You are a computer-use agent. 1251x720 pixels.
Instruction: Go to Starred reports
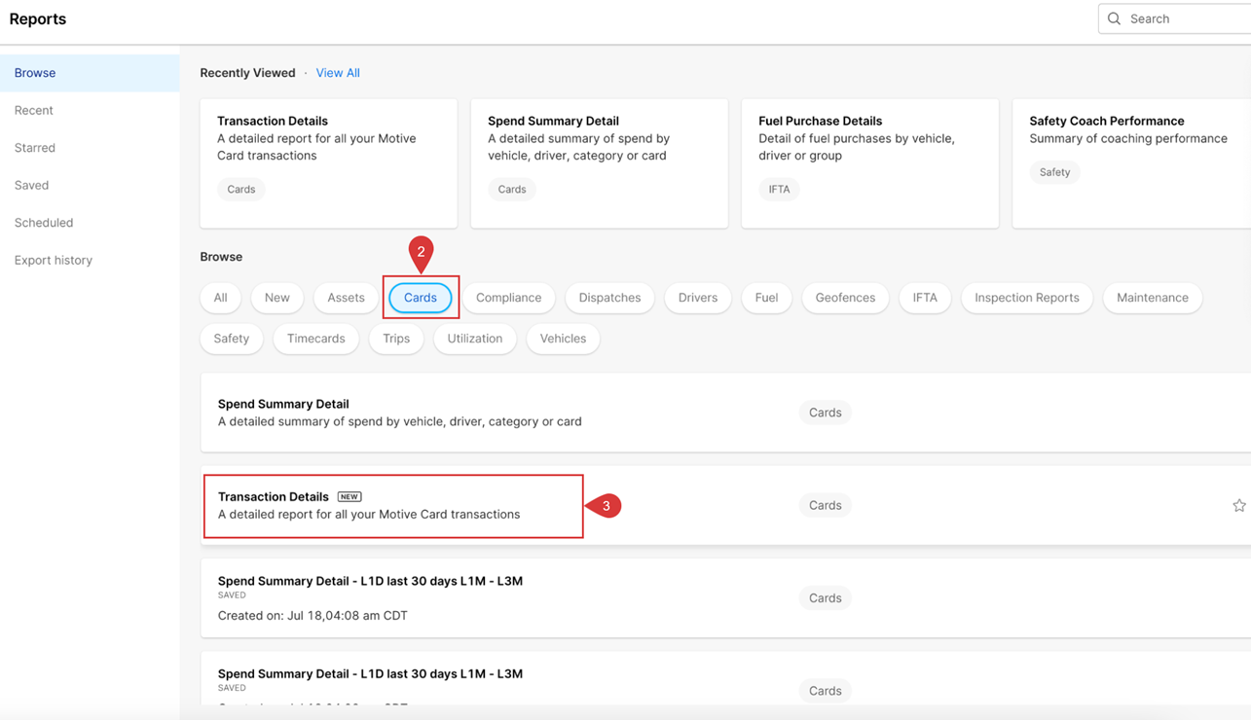tap(35, 148)
